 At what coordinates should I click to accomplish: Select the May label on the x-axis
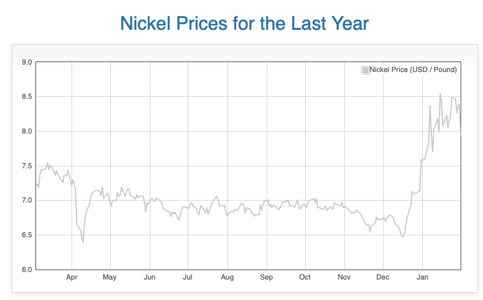pos(109,277)
